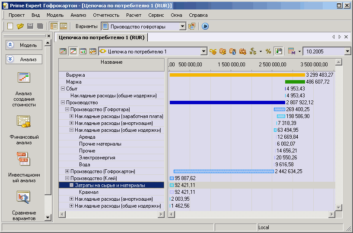Go to next document tab arrow
Viewport: 353px width, 233px height.
click(340, 37)
